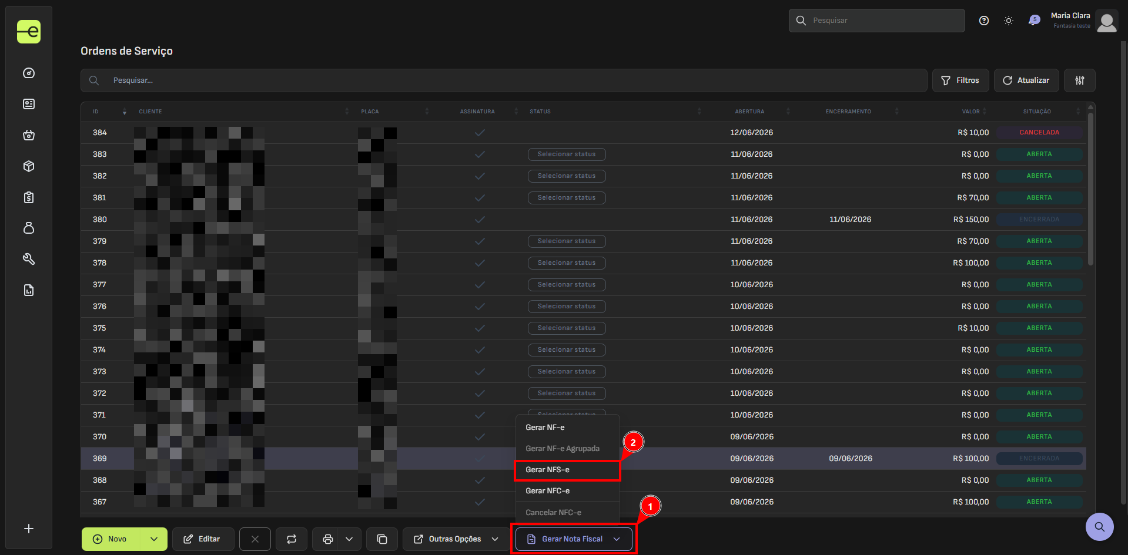Screen dimensions: 1128x555
Task: Click the table vertical scrollbar
Action: coord(1090,188)
